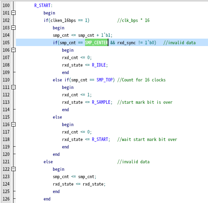The image size is (208, 203).
Task: Click smp_cnt <= smp_cnt on line 123
Action: point(73,177)
